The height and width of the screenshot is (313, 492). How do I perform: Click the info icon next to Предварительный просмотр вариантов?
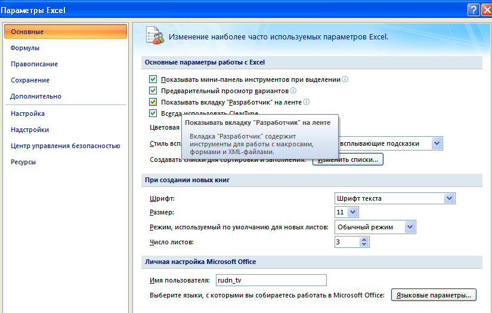coord(293,91)
